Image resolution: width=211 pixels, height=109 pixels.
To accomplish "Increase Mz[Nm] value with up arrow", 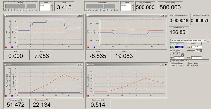I will coord(52,5).
